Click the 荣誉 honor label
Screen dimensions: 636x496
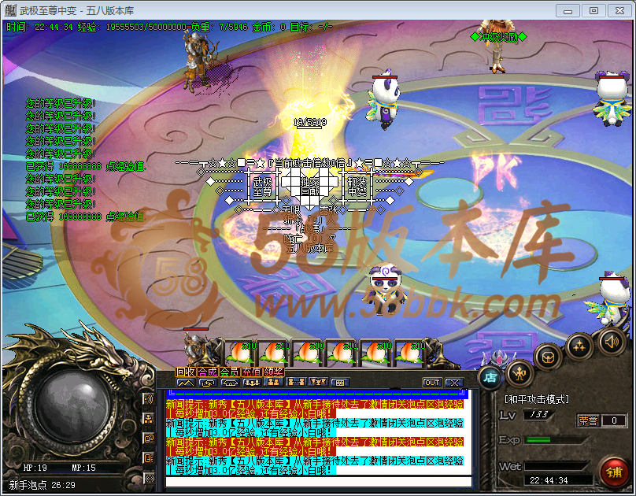588,420
